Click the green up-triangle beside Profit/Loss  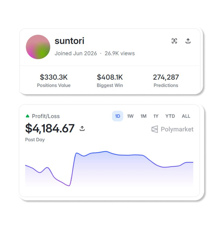click(x=28, y=116)
